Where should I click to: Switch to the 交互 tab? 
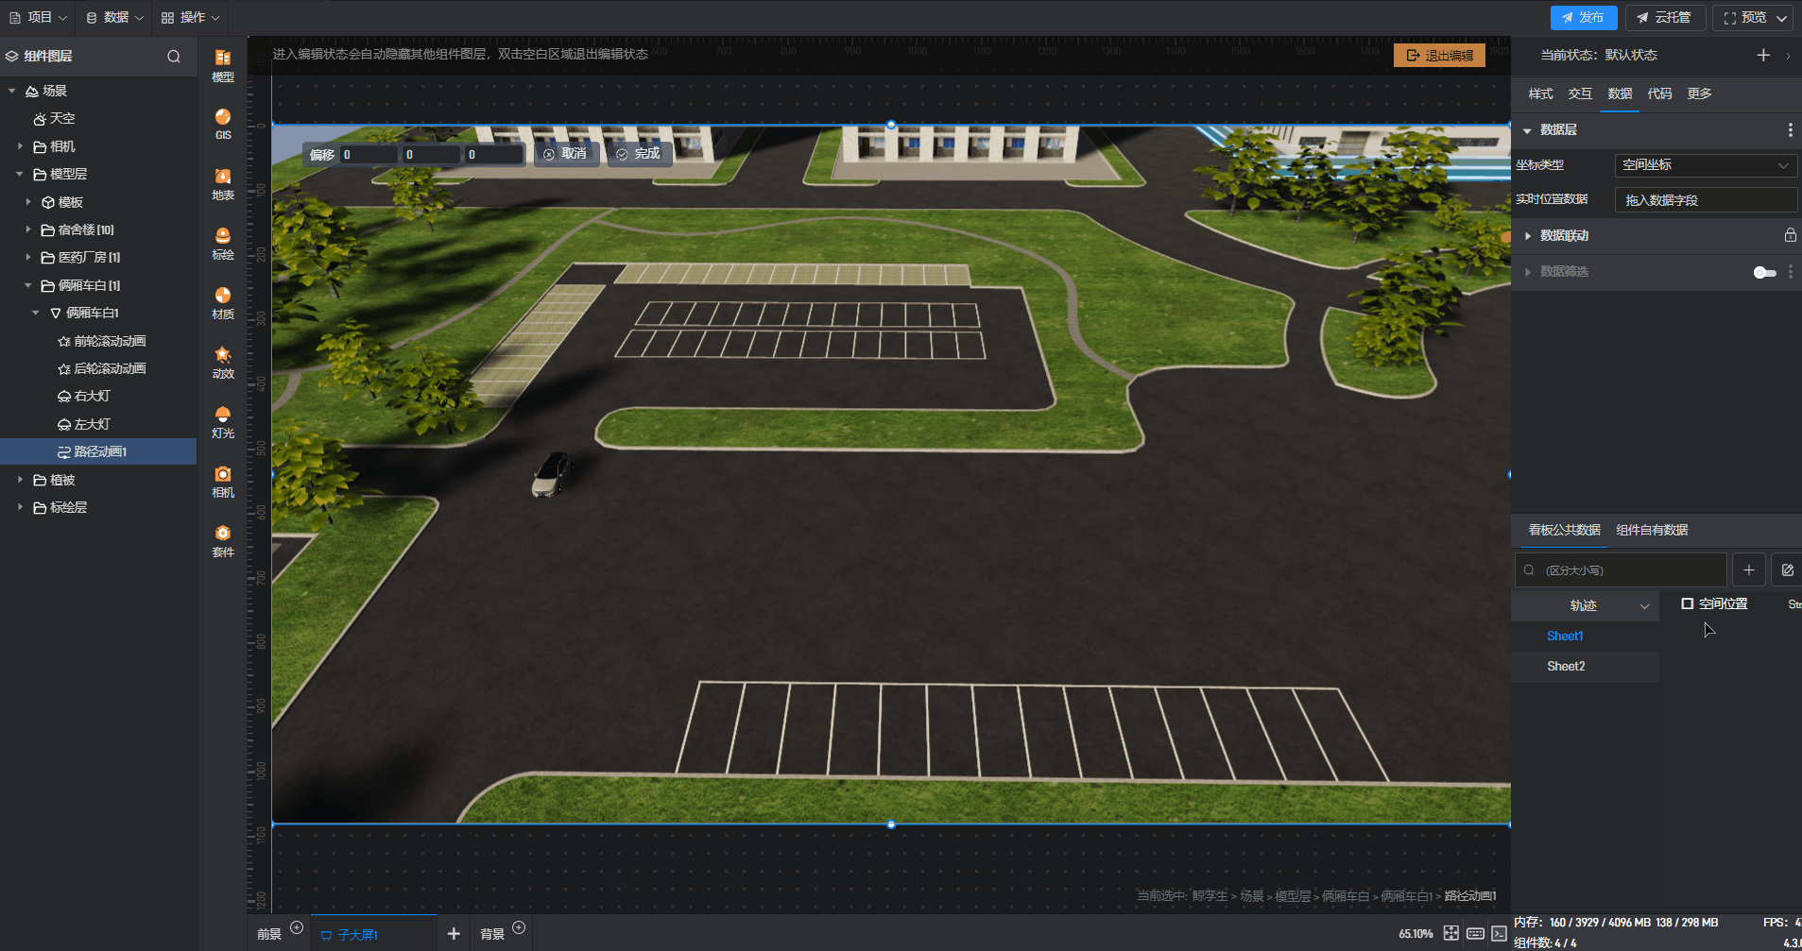tap(1580, 93)
